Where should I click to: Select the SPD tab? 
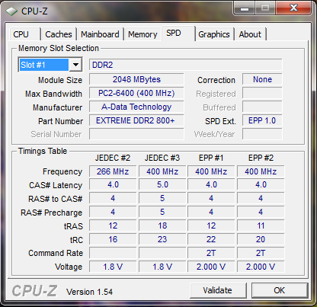(x=178, y=34)
